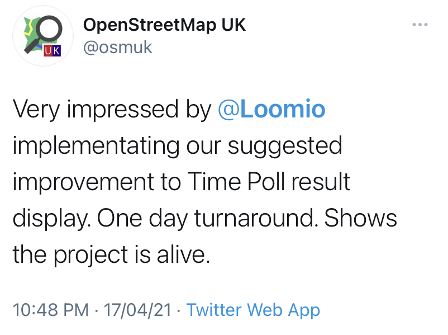Click the word "Shows" ending the fourth line

pyautogui.click(x=360, y=218)
